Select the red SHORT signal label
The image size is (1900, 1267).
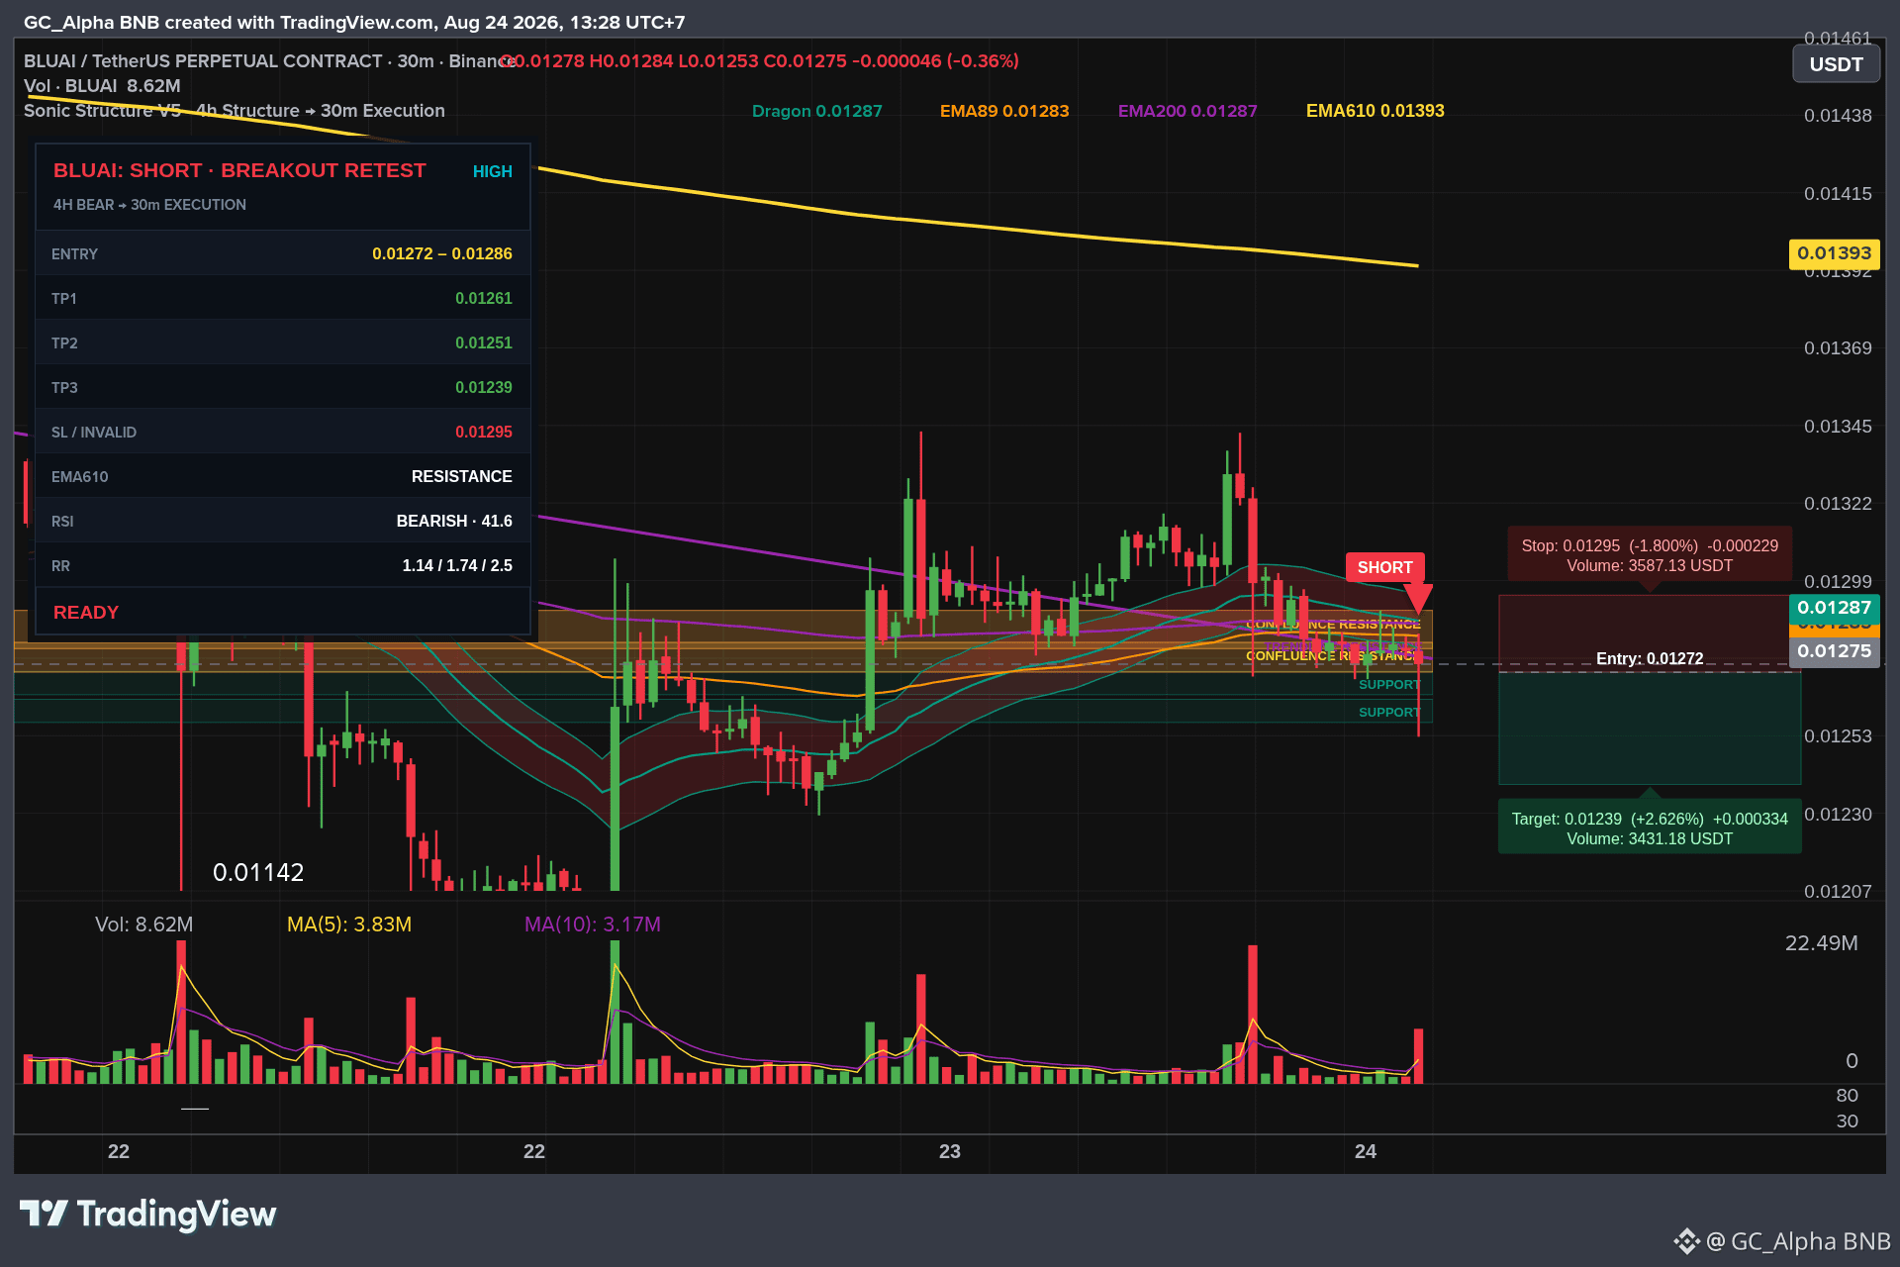click(x=1384, y=567)
